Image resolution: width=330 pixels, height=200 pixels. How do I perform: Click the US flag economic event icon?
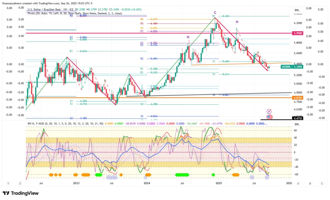pyautogui.click(x=269, y=117)
